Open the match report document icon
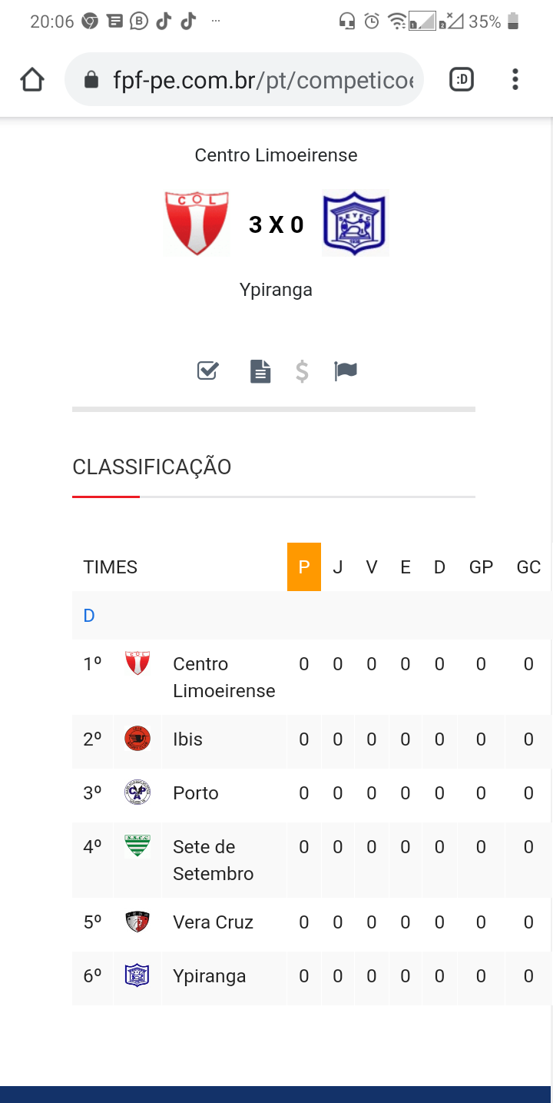The image size is (553, 1103). pos(260,371)
